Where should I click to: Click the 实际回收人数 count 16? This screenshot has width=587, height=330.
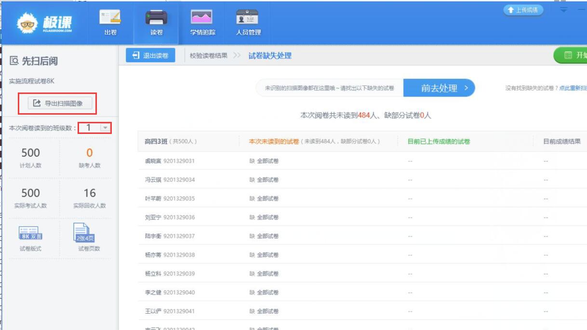tap(90, 193)
